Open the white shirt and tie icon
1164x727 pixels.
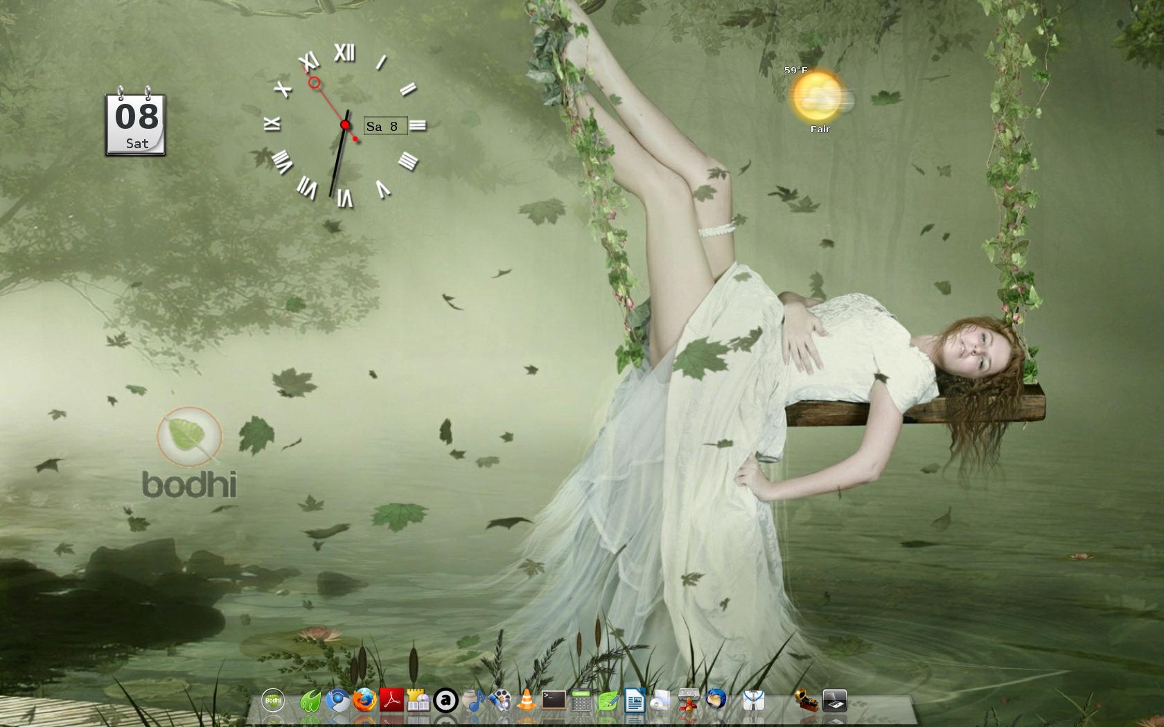pos(753,701)
